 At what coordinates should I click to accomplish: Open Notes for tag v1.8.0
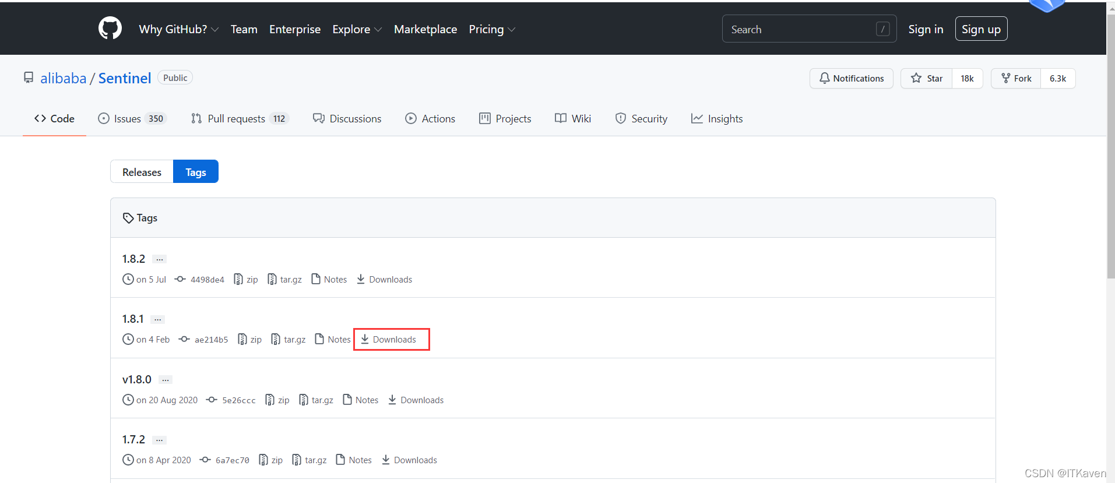(360, 400)
